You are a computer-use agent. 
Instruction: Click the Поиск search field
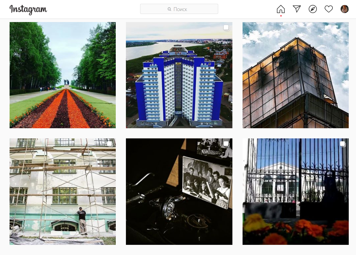179,9
